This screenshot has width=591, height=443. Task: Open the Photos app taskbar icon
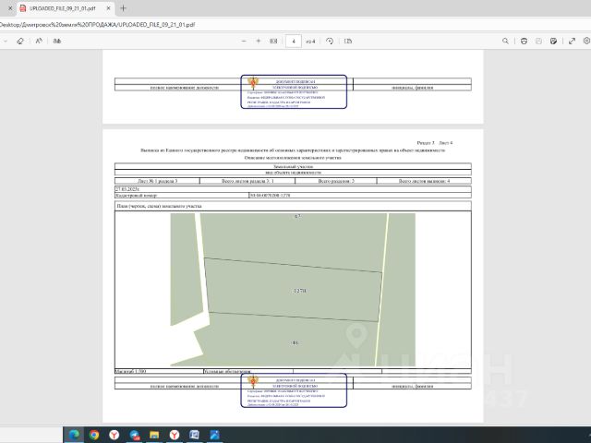coord(215,435)
